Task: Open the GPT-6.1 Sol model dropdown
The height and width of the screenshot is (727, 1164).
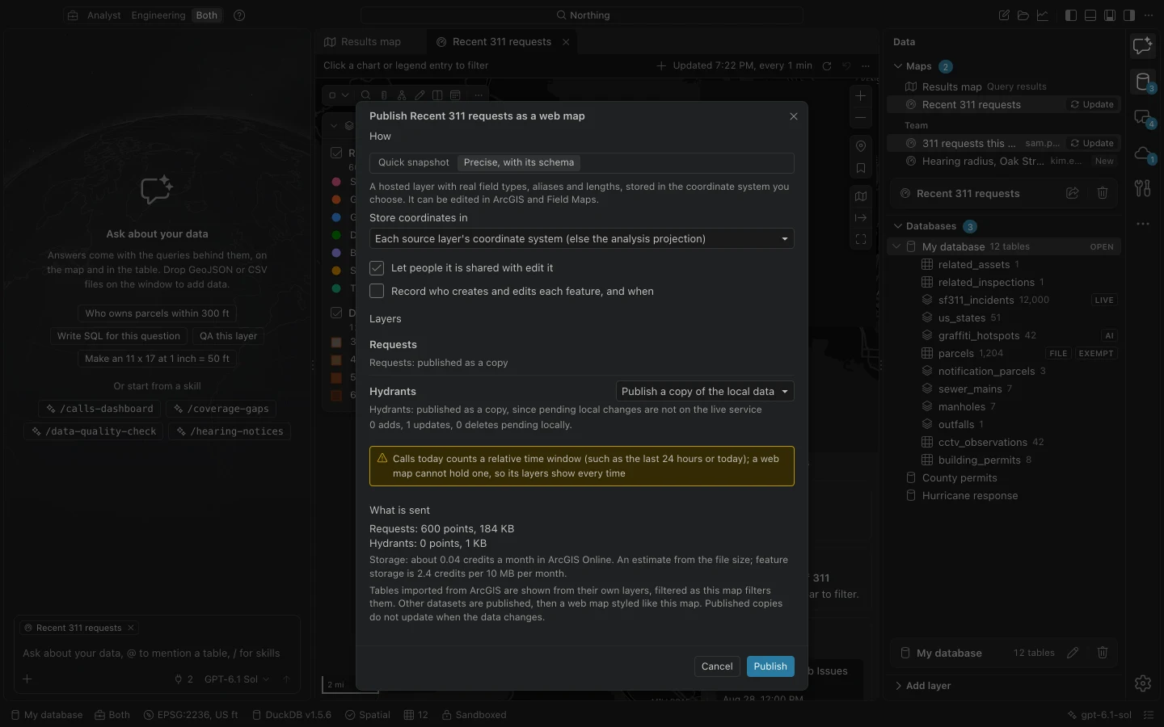Action: [237, 679]
